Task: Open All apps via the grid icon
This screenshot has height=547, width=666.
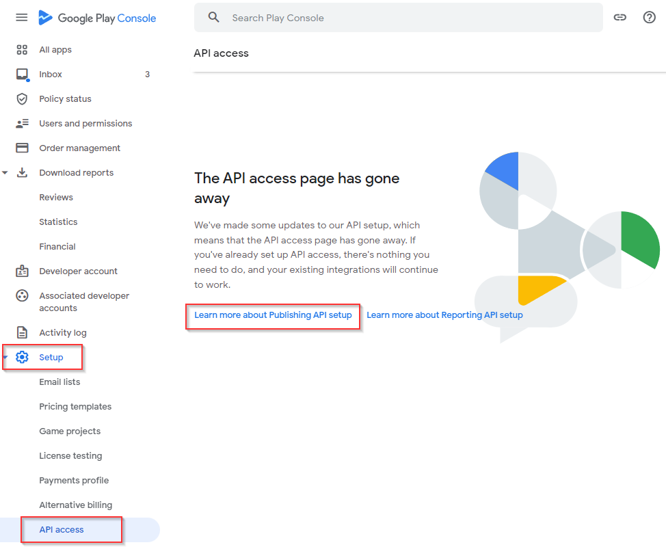Action: (23, 49)
